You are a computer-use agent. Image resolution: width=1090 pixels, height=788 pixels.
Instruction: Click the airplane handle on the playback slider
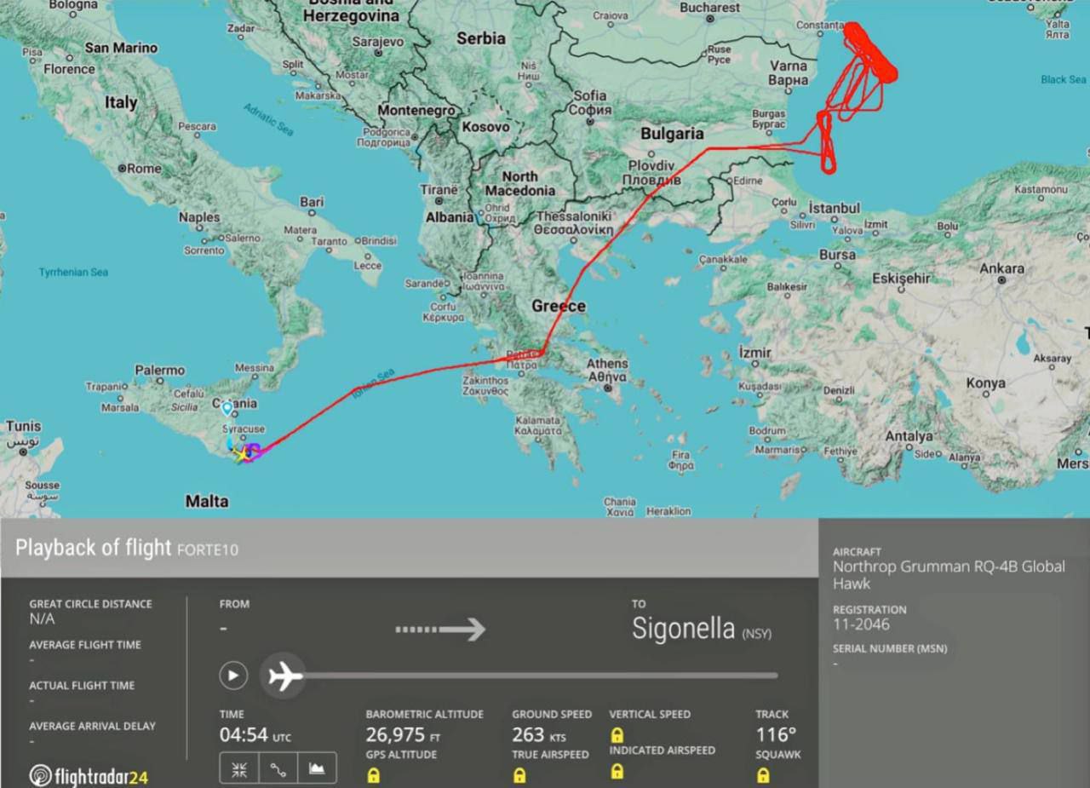284,676
